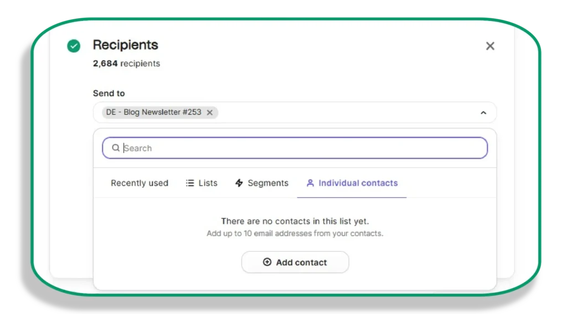This screenshot has height=314, width=567.
Task: Click the person icon for Individual contacts
Action: point(310,183)
